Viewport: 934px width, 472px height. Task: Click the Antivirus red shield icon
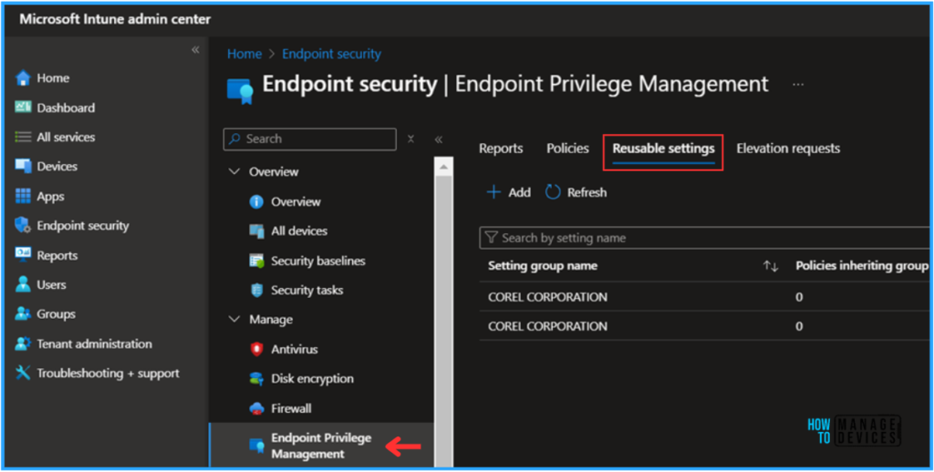[x=256, y=349]
